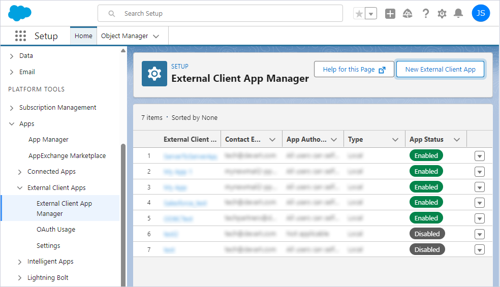
Task: Expand the Data tree node
Action: 12,56
